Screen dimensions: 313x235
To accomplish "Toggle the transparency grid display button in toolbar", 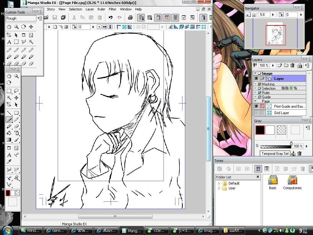I will click(175, 18).
